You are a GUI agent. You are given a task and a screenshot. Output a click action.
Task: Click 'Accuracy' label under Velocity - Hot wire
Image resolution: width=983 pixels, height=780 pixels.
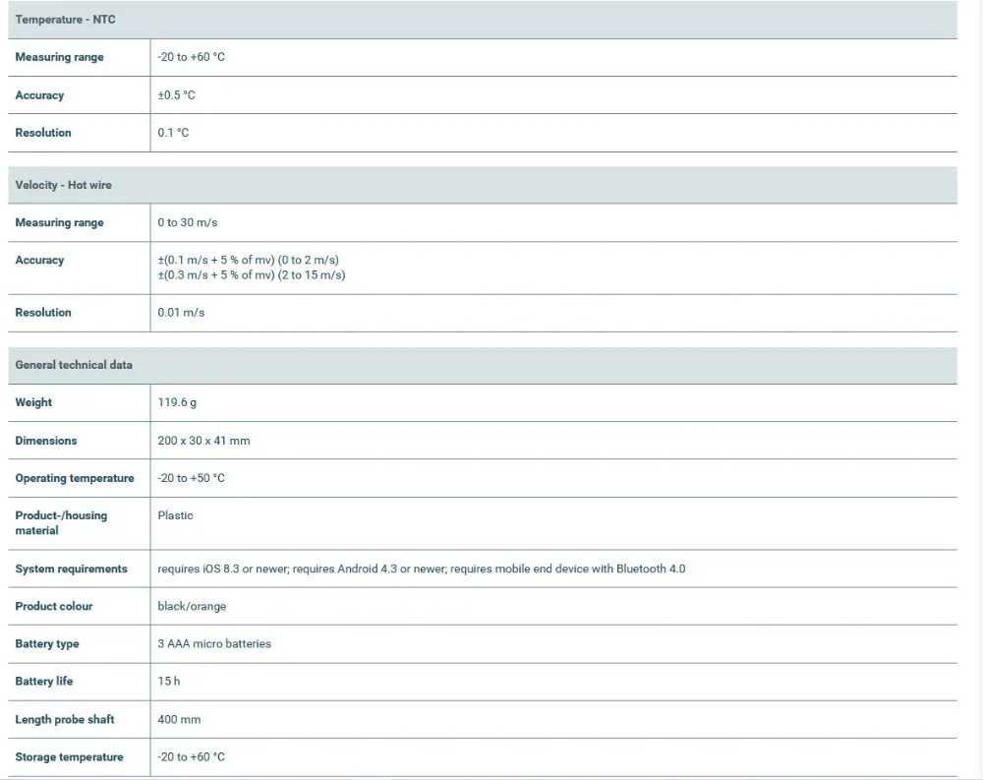point(39,260)
